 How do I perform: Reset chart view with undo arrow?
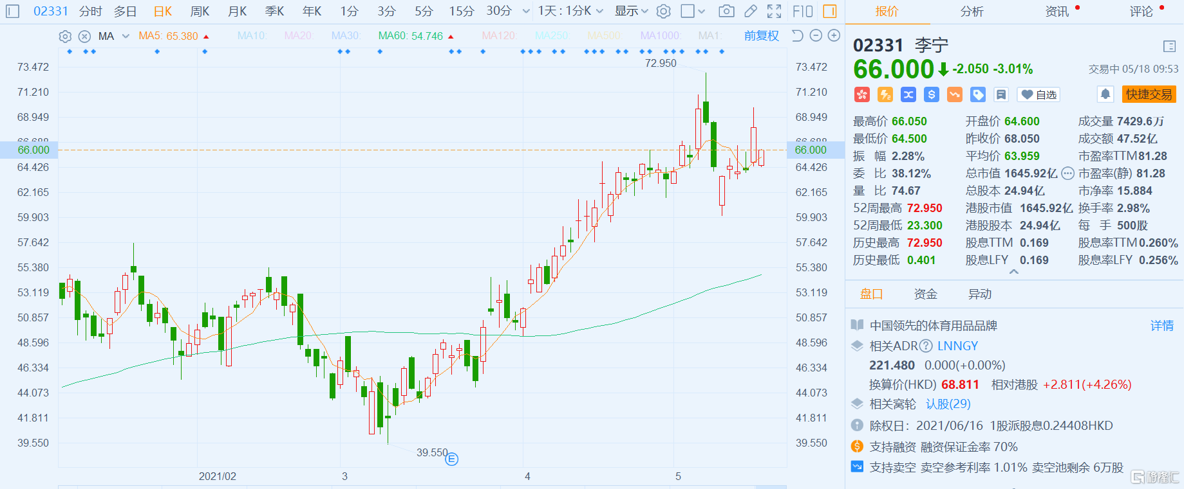coord(797,35)
